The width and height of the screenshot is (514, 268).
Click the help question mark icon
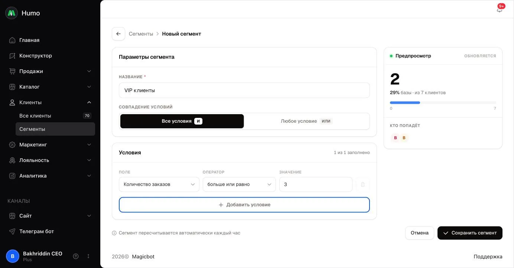76,256
